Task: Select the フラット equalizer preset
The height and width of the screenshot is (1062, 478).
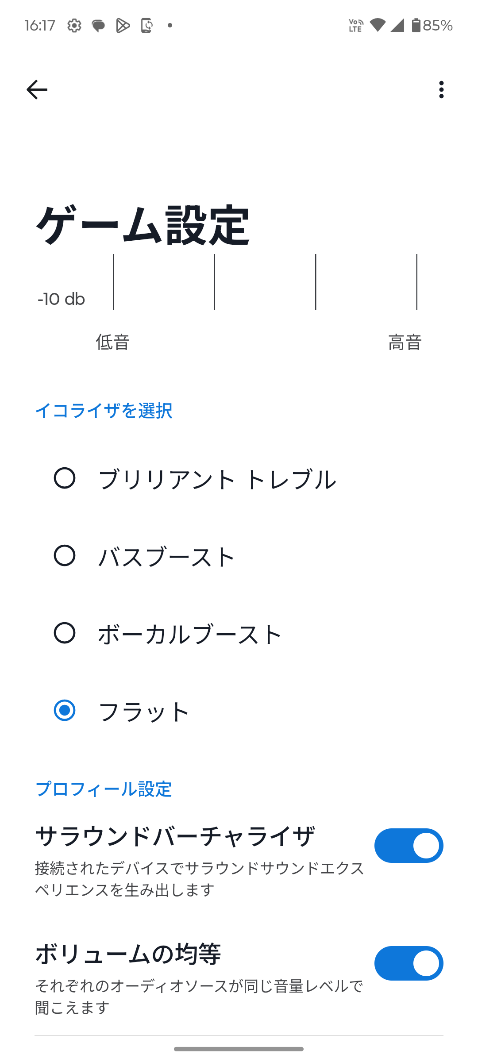Action: coord(65,711)
